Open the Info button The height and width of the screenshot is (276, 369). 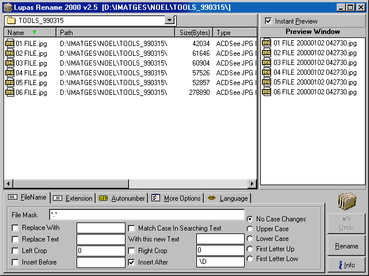(x=347, y=265)
